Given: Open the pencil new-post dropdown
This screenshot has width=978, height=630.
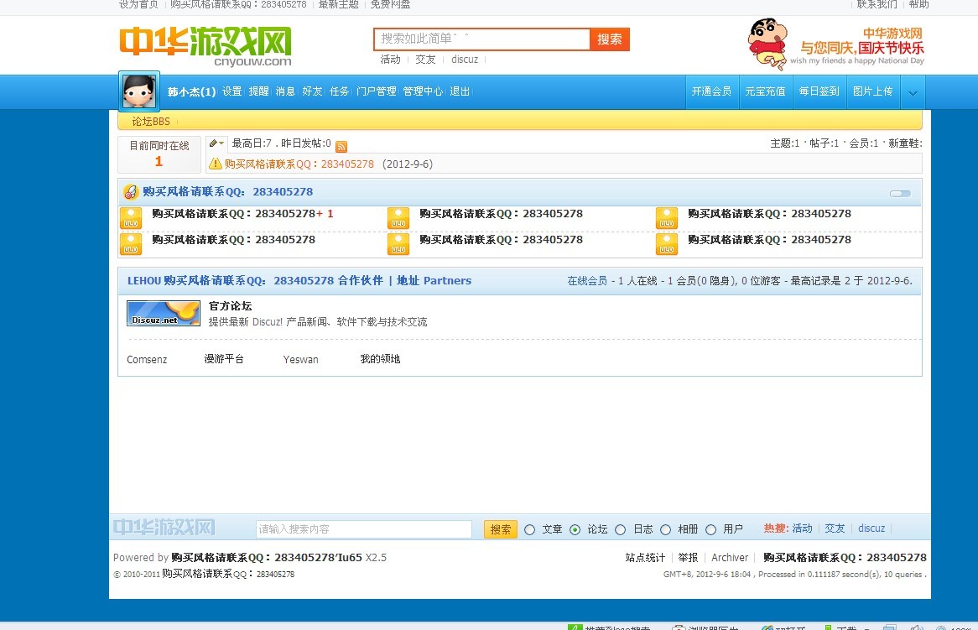Looking at the screenshot, I should click(216, 143).
